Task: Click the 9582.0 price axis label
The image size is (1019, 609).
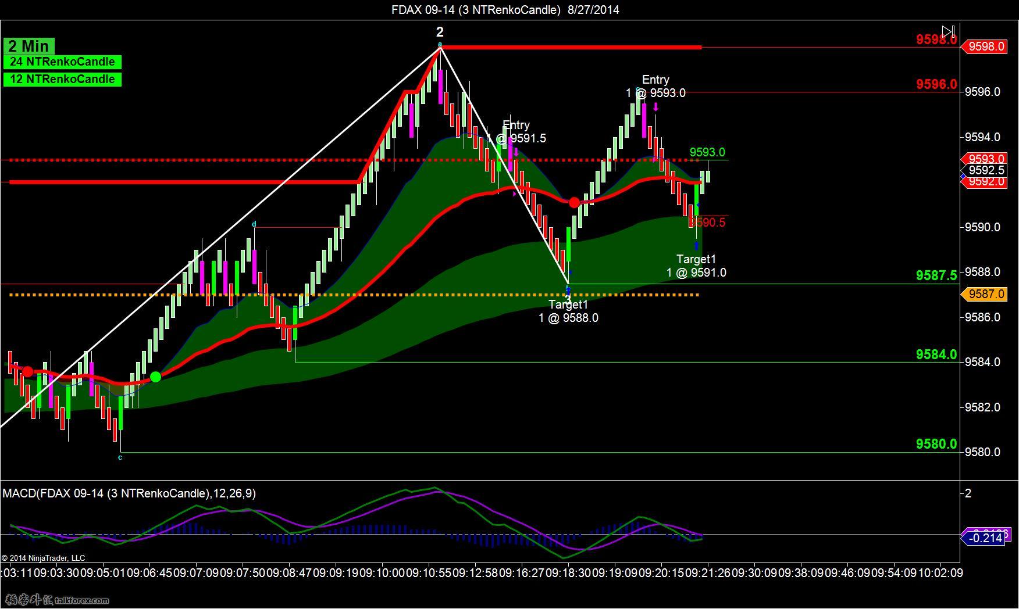Action: (983, 407)
